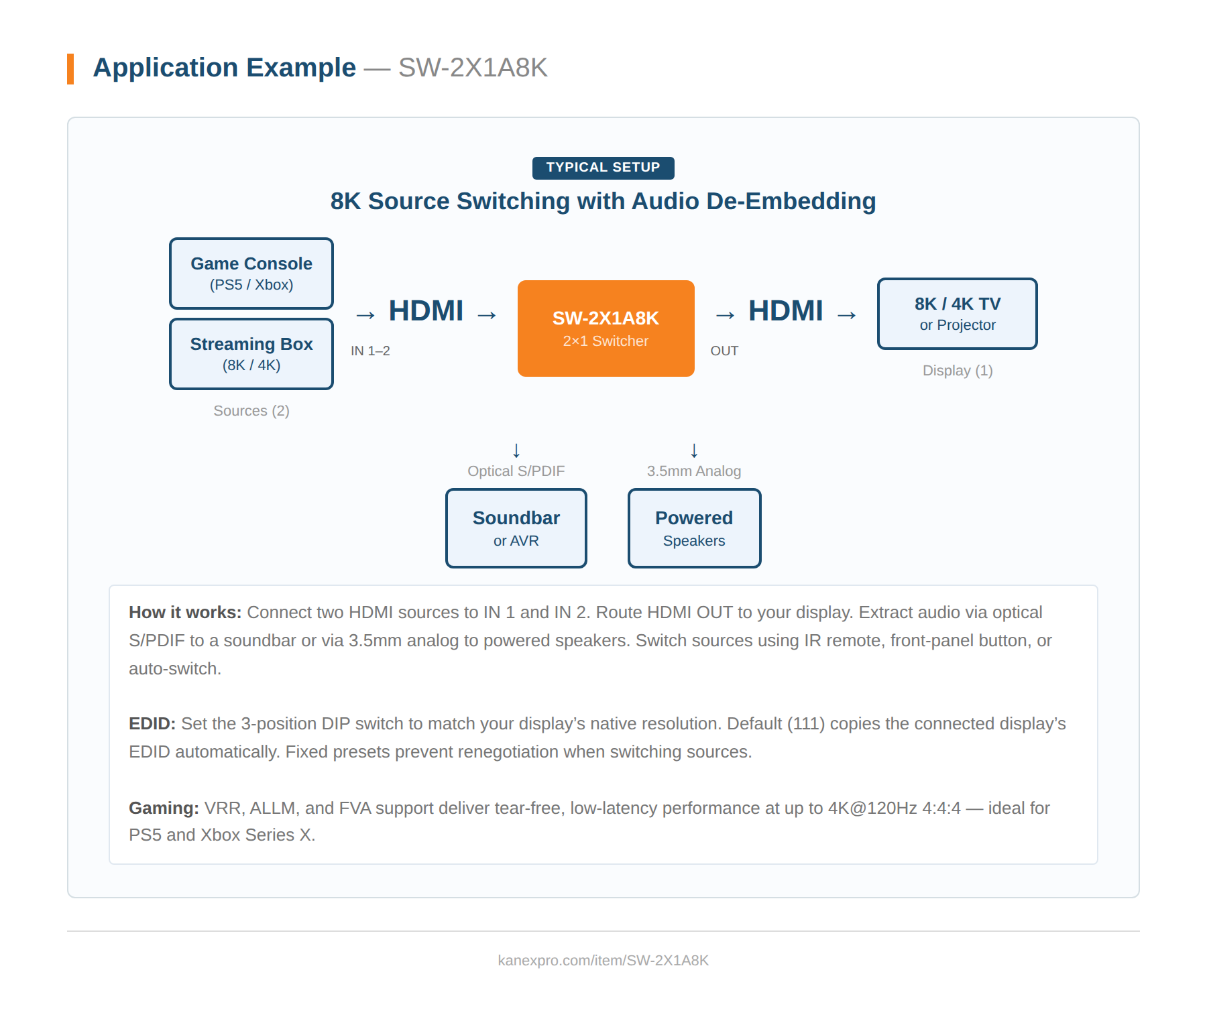This screenshot has height=1023, width=1207.
Task: Open the kanexpro.com/item/SW-2X1A8K footer link
Action: (x=603, y=960)
